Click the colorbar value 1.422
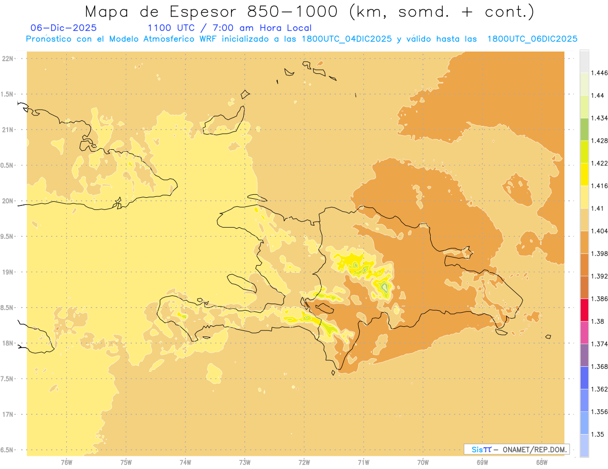 point(600,163)
